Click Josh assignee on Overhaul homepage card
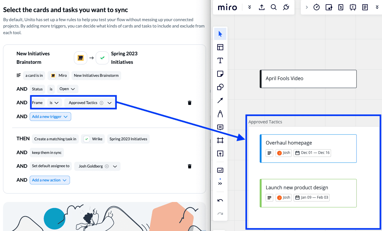 (x=284, y=153)
